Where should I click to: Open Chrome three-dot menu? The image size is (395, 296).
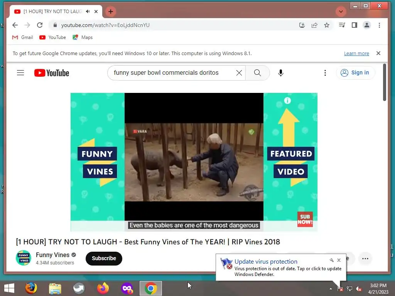point(380,25)
